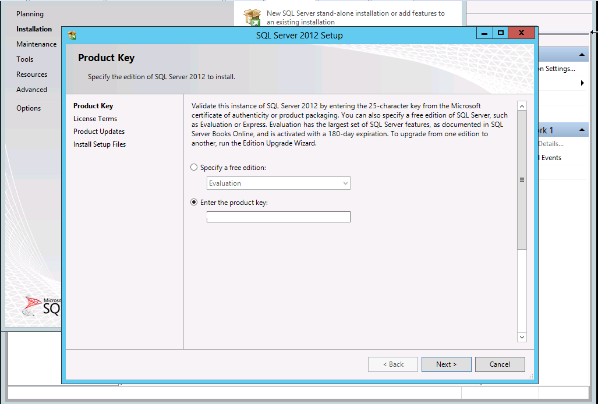This screenshot has width=598, height=404.
Task: Close the SQL Server 2012 Setup window
Action: [521, 33]
